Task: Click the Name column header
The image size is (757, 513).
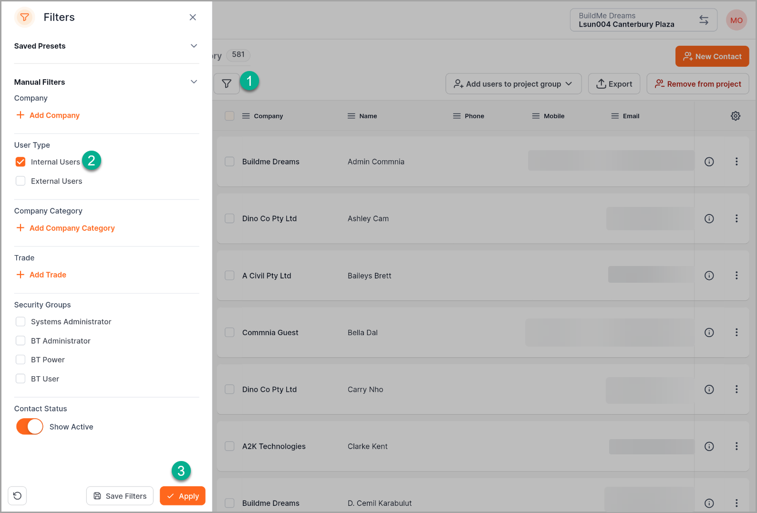Action: point(368,116)
